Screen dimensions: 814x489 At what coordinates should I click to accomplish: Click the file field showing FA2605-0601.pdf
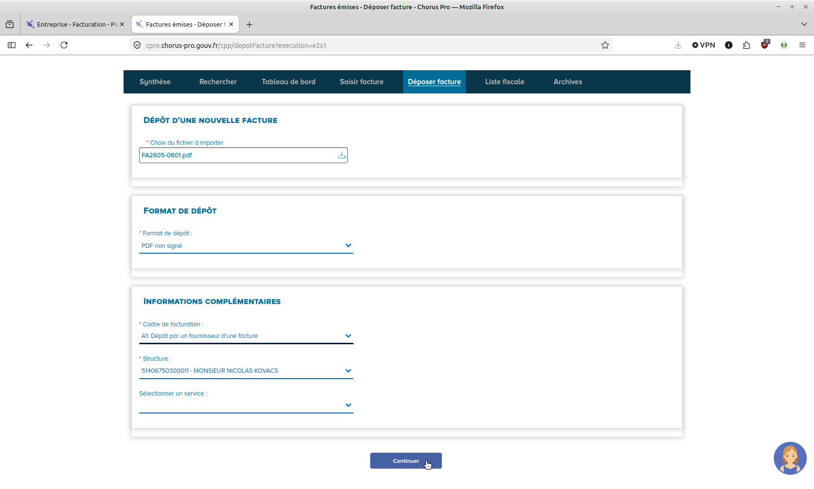point(243,155)
